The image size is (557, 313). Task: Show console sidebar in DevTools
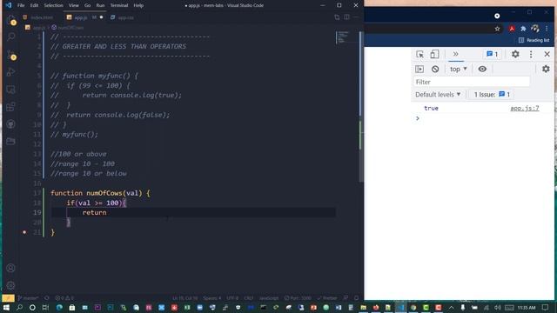(x=419, y=70)
